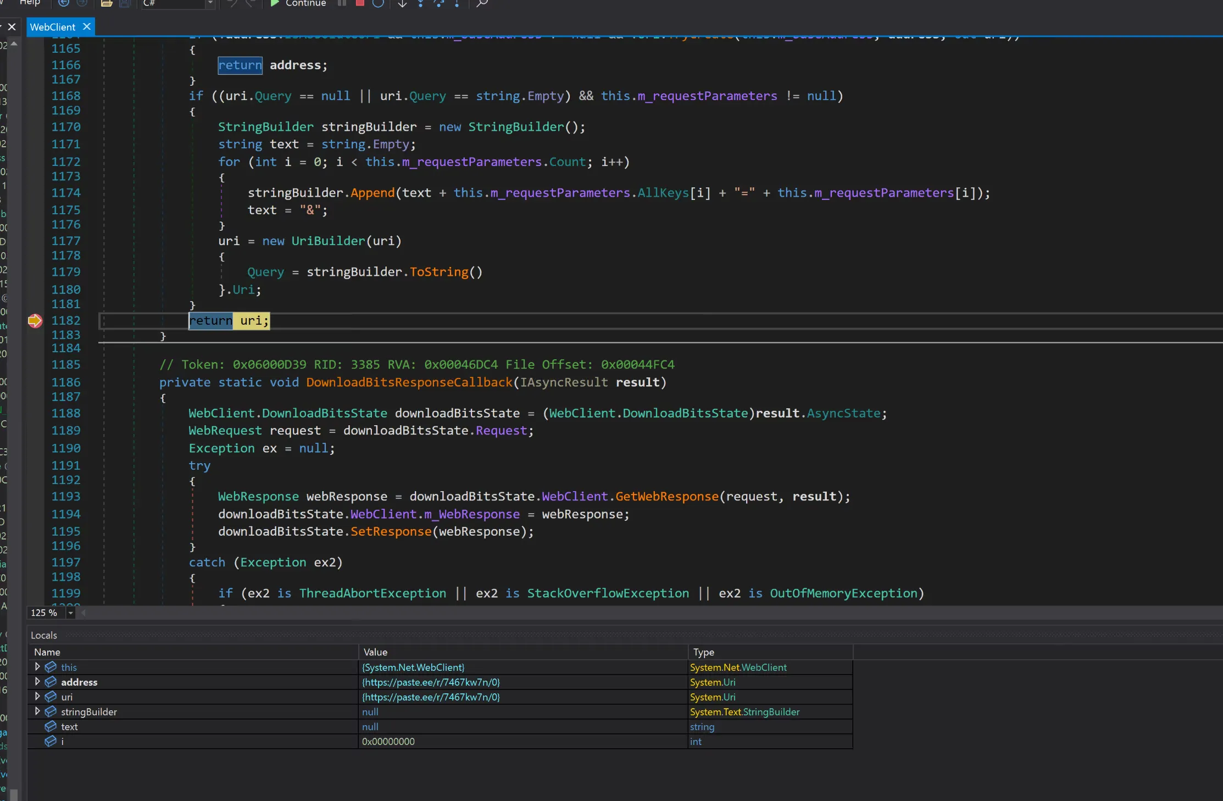
Task: Click the highlighted 'return uri;' statement
Action: pos(229,321)
